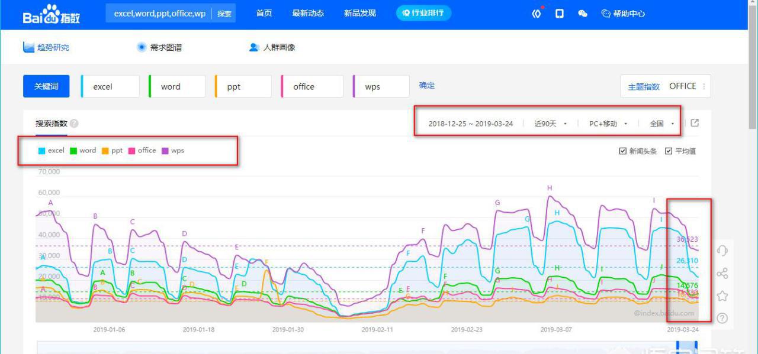Click the 主题指数 OFFICE button

point(666,86)
